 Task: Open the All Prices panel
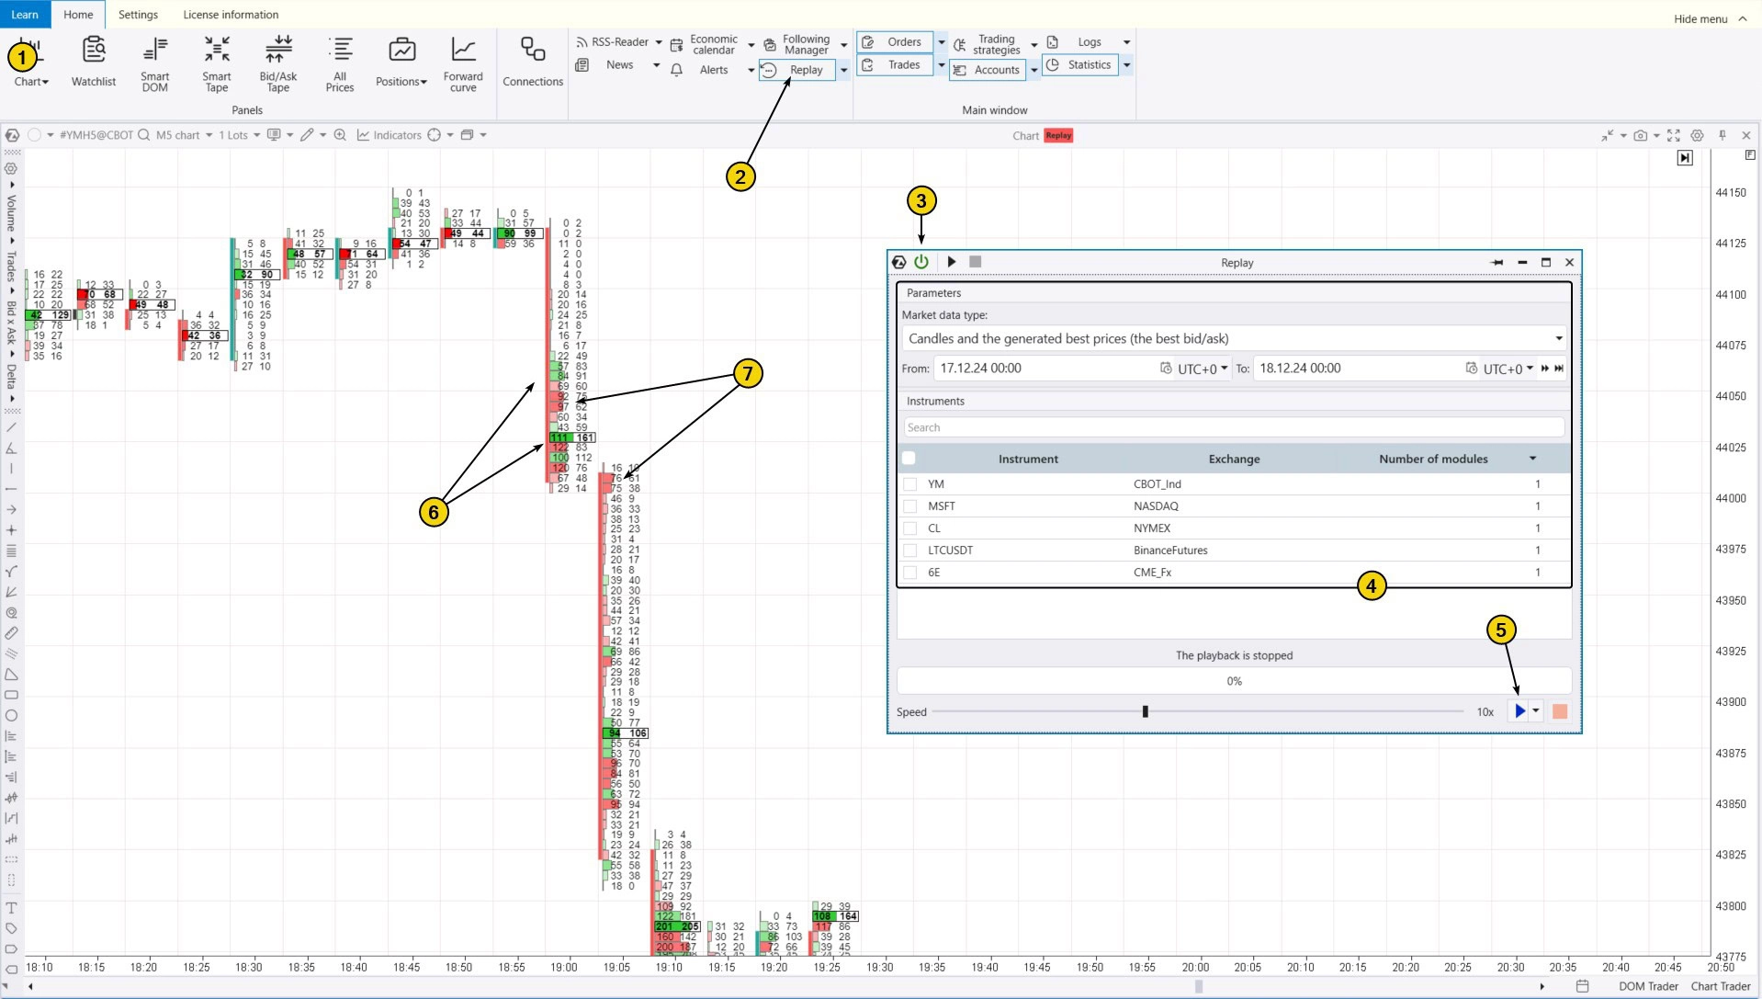pos(340,64)
